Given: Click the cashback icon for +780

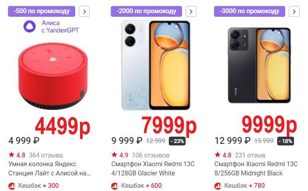Looking at the screenshot, I should pos(218,186).
